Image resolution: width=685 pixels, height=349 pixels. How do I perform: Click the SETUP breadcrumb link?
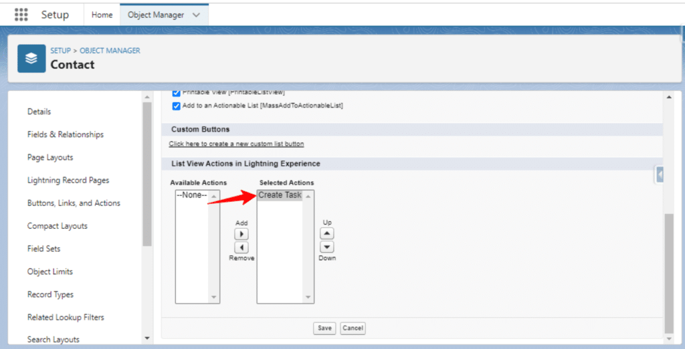(60, 51)
